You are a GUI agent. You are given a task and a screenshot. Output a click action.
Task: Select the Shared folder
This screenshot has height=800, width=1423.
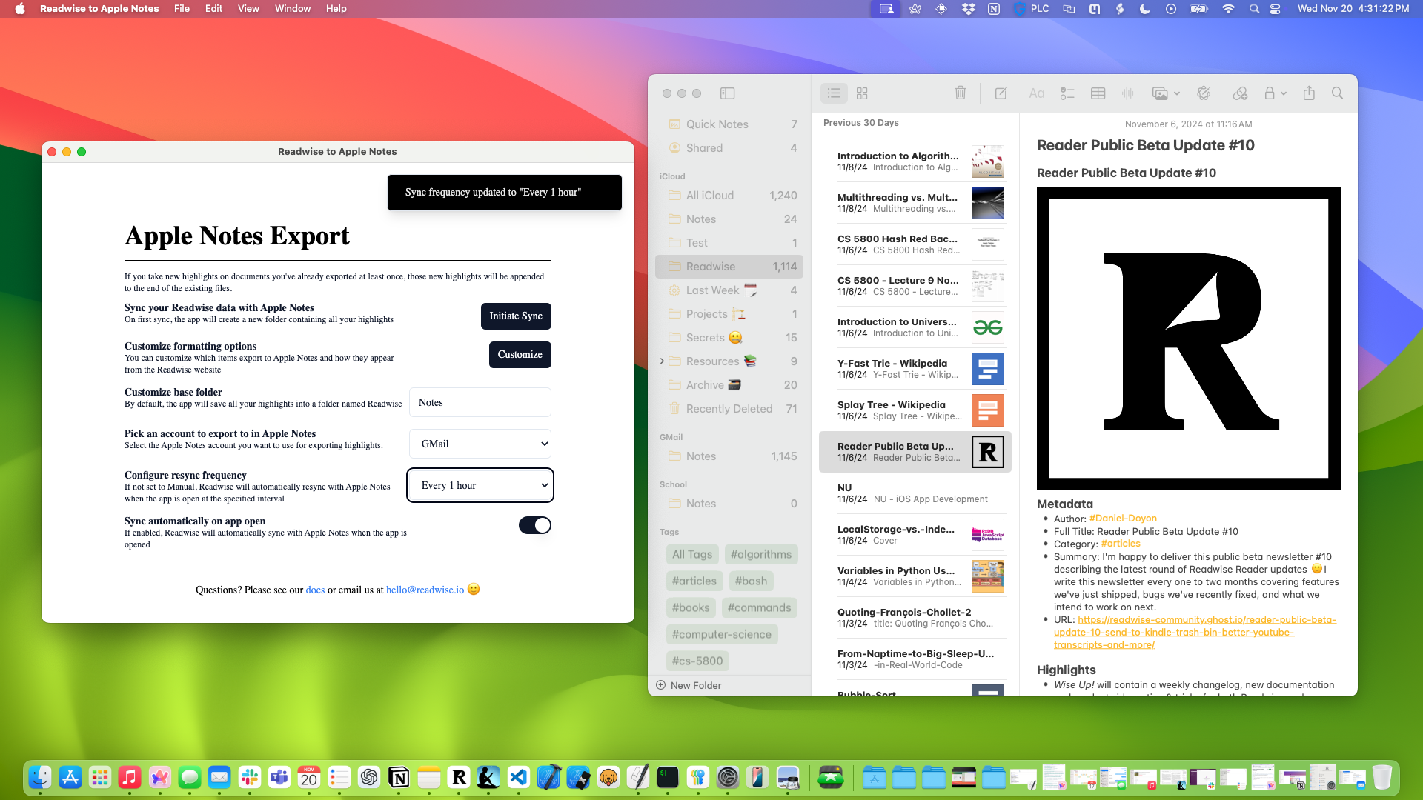click(x=729, y=148)
